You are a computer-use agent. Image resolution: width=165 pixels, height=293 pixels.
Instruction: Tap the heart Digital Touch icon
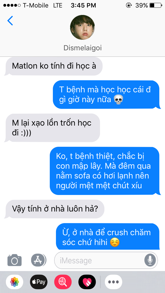[x=87, y=282]
